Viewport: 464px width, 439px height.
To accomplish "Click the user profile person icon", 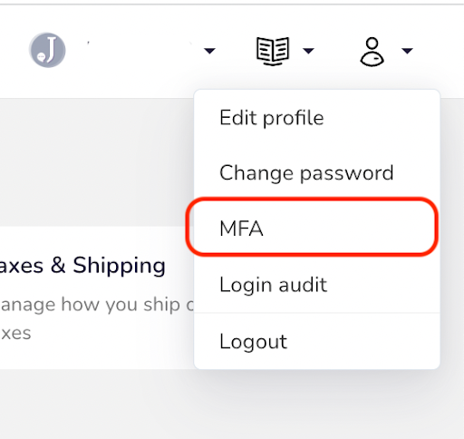I will click(372, 52).
